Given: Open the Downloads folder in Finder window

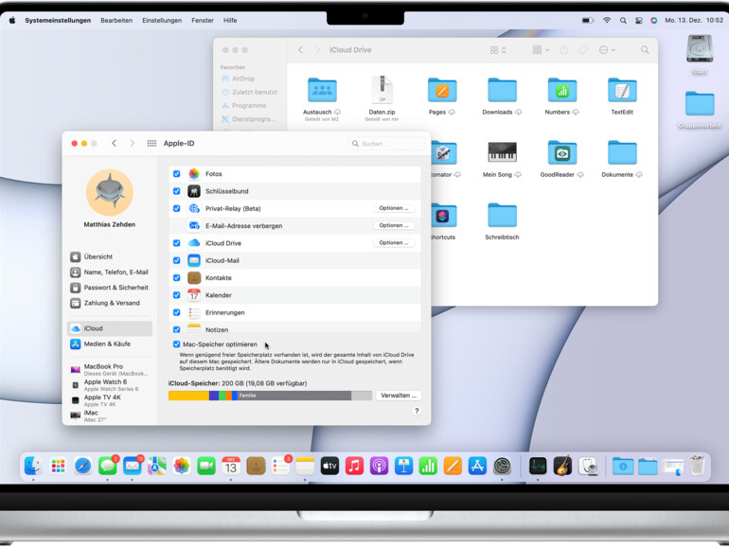Looking at the screenshot, I should point(502,90).
